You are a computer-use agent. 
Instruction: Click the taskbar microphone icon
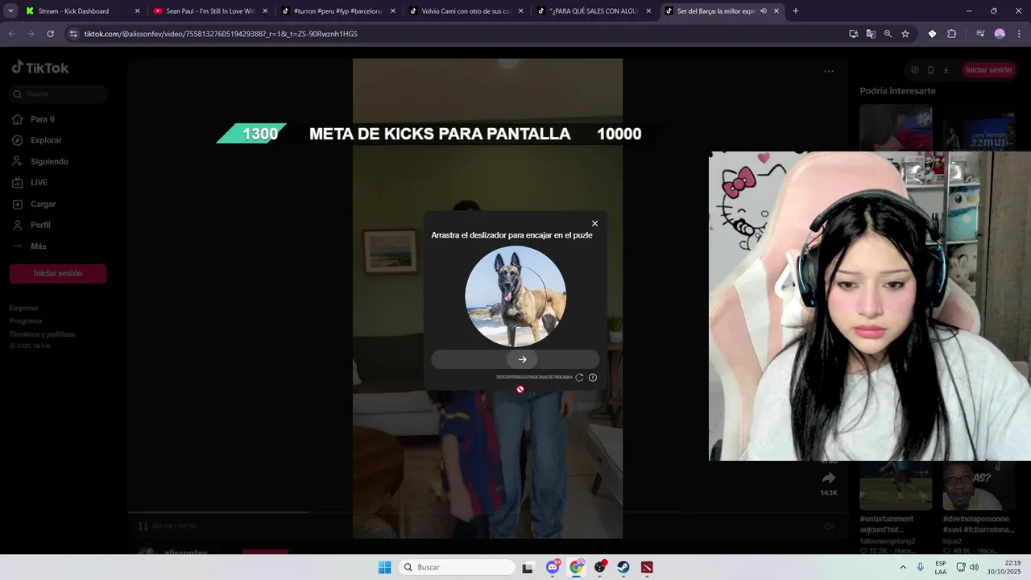tap(921, 567)
